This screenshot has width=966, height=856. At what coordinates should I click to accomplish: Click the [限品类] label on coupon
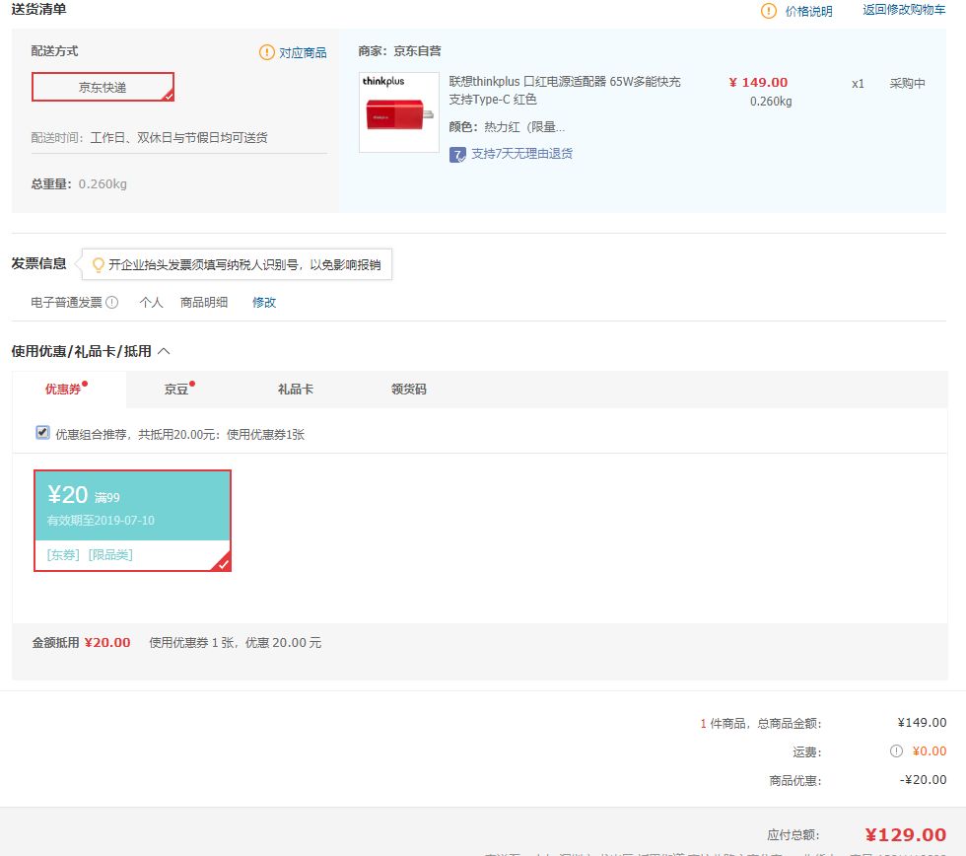(x=110, y=554)
